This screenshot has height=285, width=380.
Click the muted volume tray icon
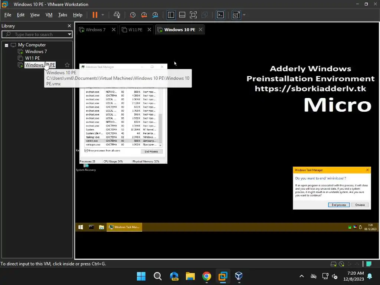(x=335, y=276)
